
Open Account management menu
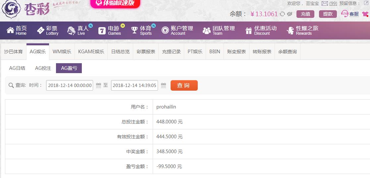click(178, 30)
